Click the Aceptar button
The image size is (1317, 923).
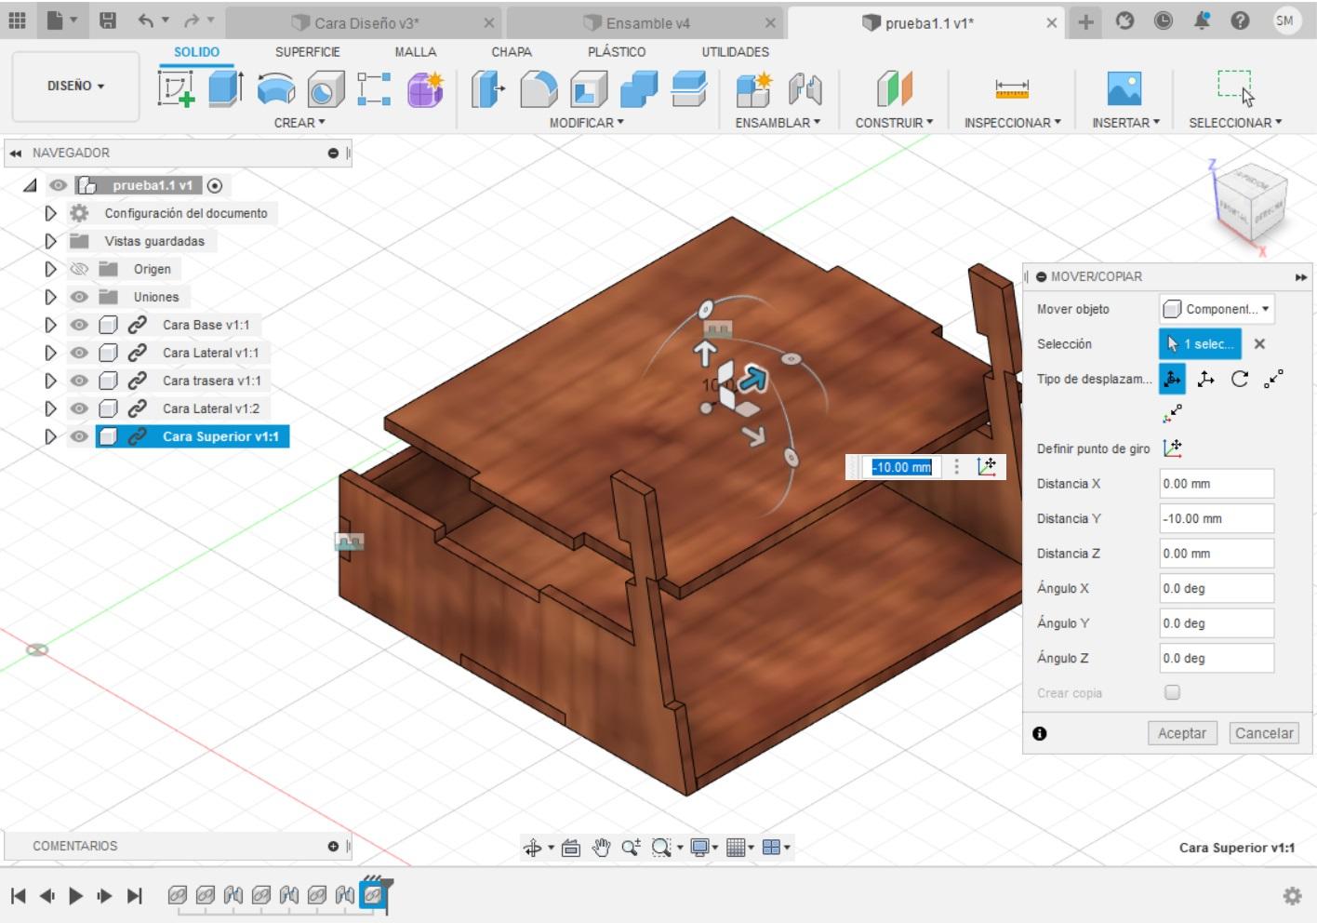(x=1181, y=733)
